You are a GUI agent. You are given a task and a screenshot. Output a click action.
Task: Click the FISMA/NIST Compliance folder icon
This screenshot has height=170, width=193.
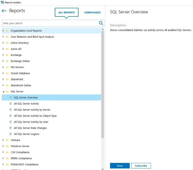7,164
